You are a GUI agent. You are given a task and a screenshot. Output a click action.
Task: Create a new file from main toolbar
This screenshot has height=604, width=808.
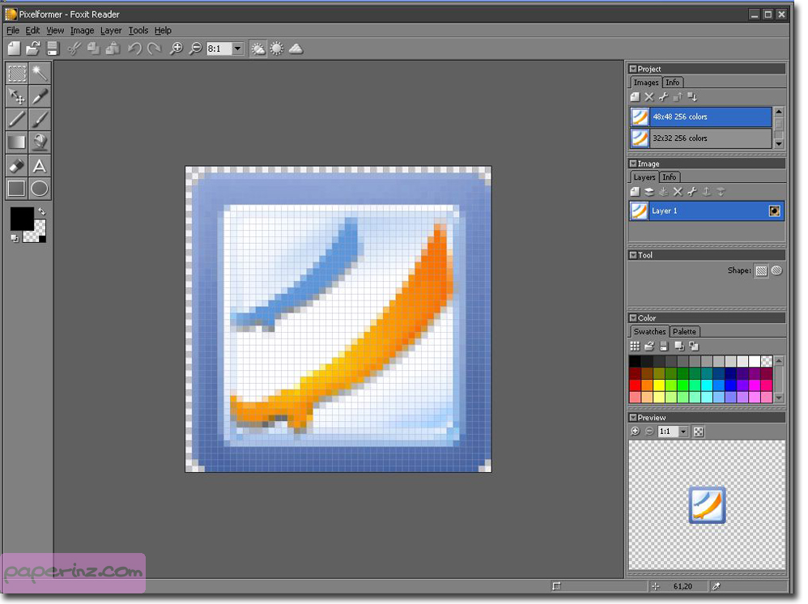[15, 49]
